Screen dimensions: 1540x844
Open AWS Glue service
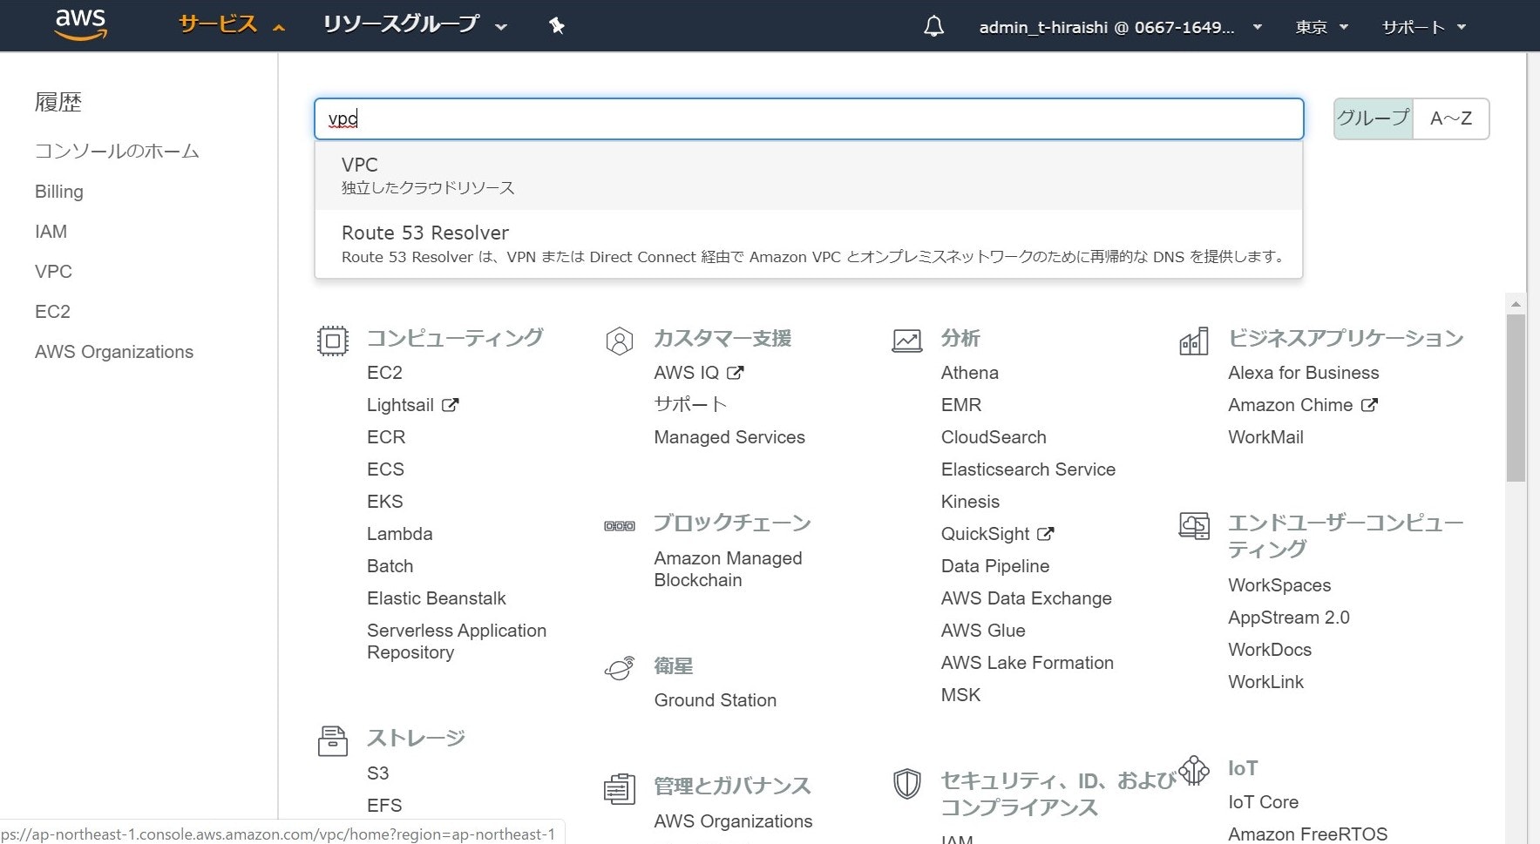click(983, 631)
